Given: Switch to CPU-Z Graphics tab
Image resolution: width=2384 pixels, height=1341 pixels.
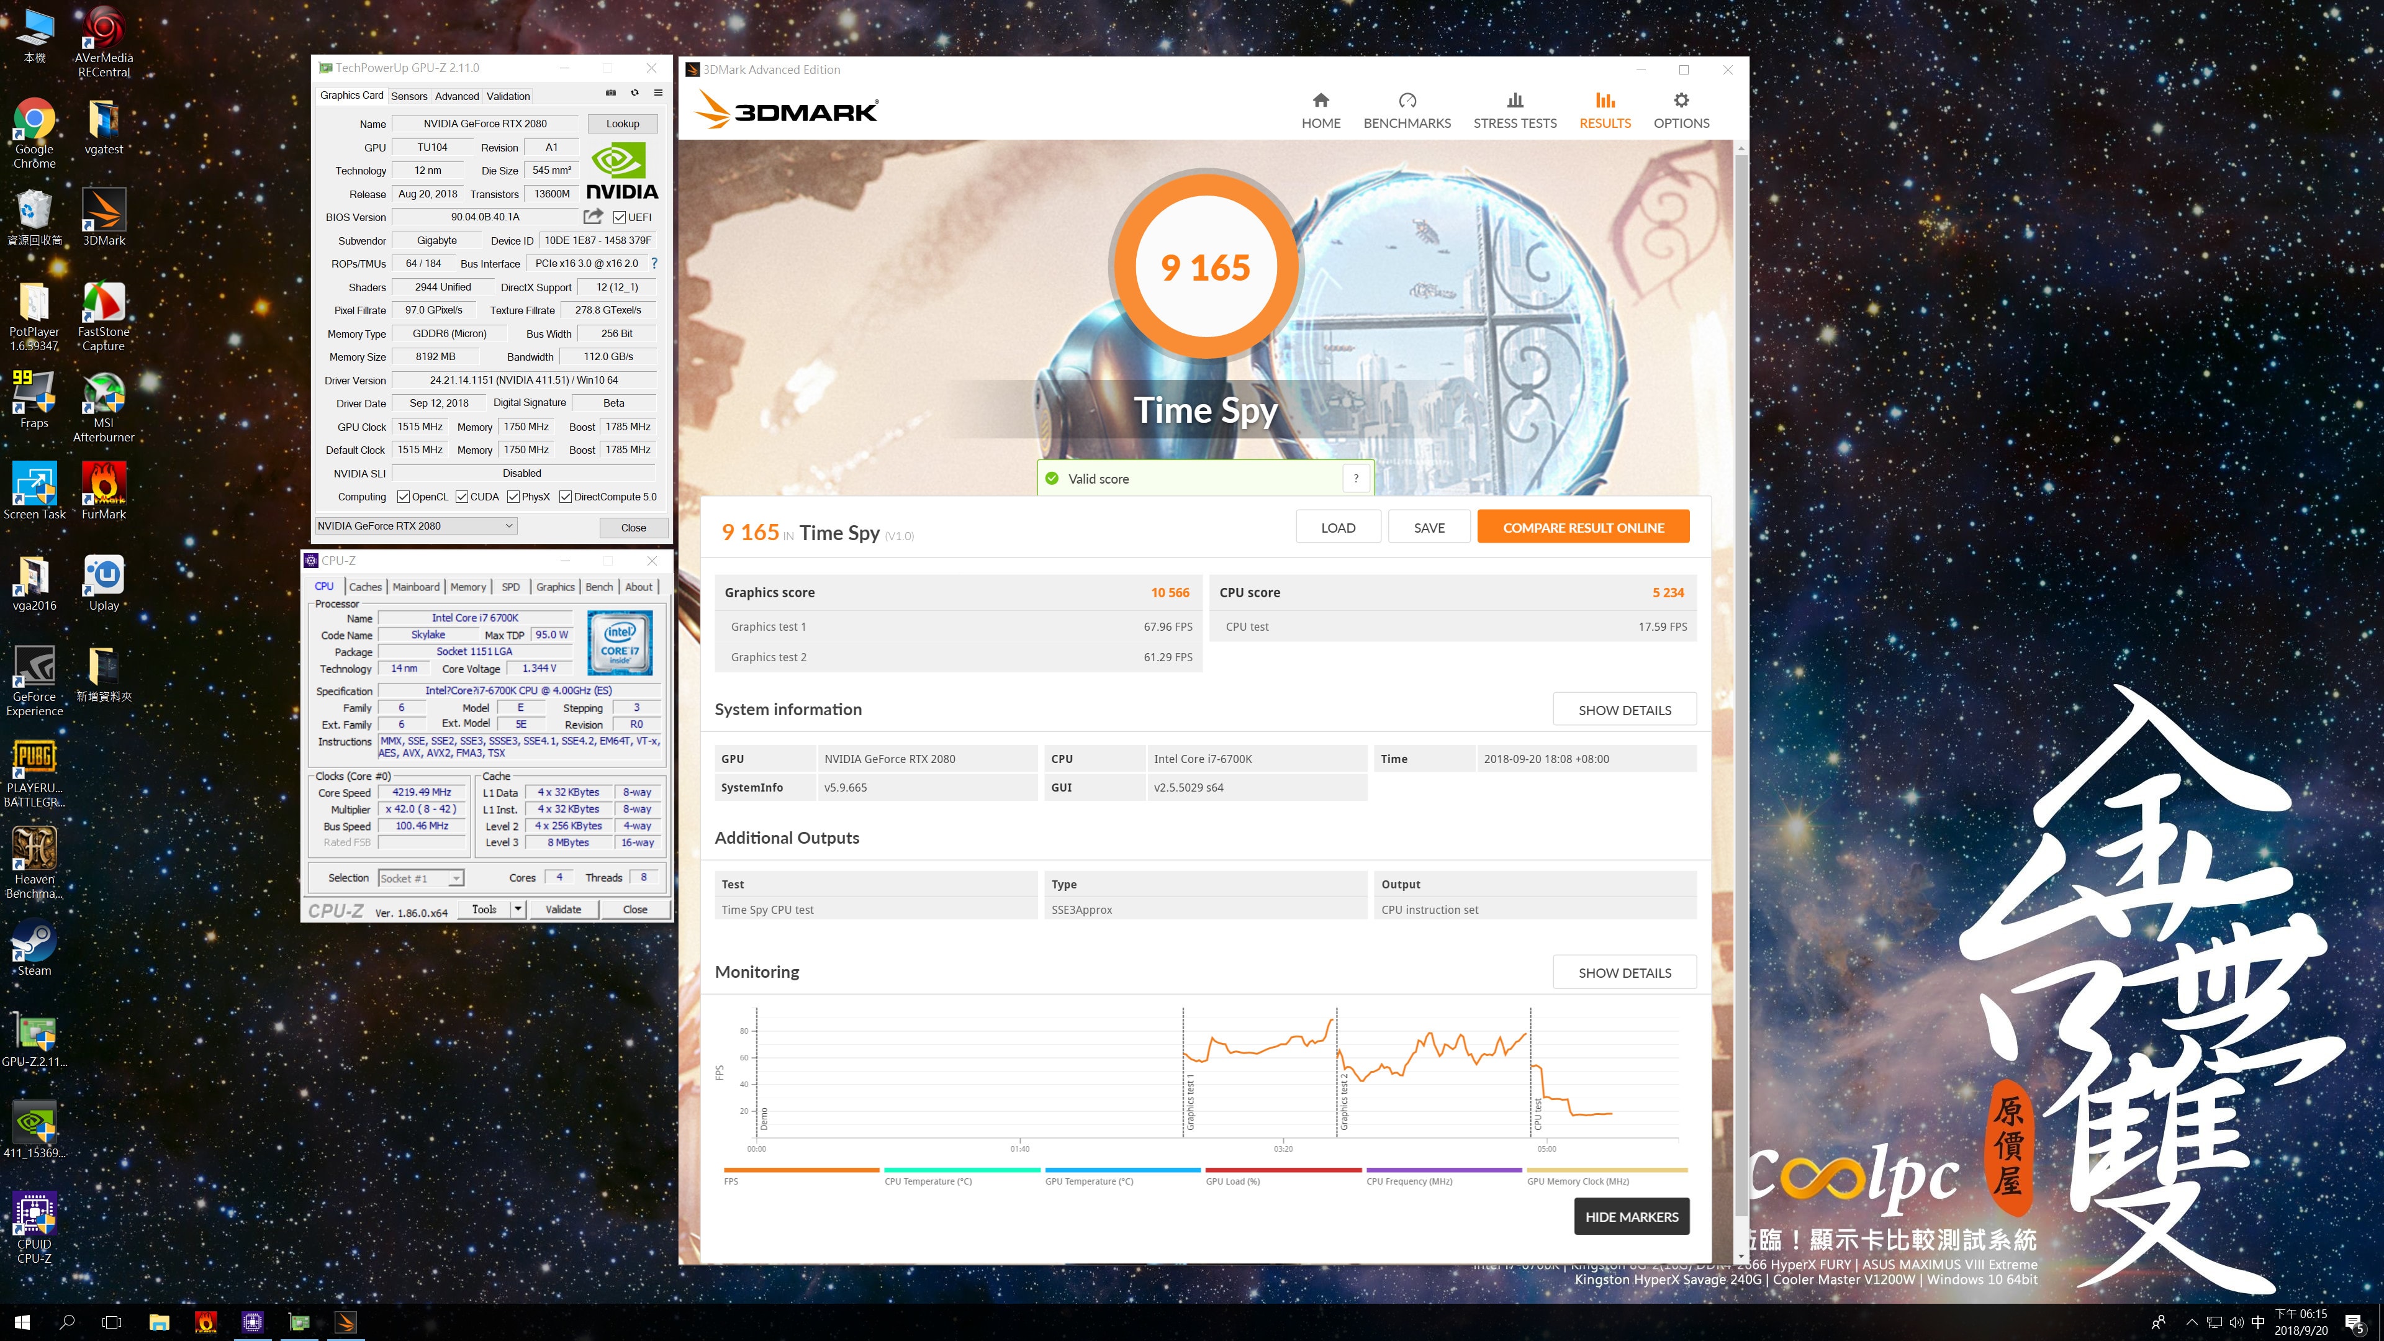Looking at the screenshot, I should pyautogui.click(x=554, y=586).
